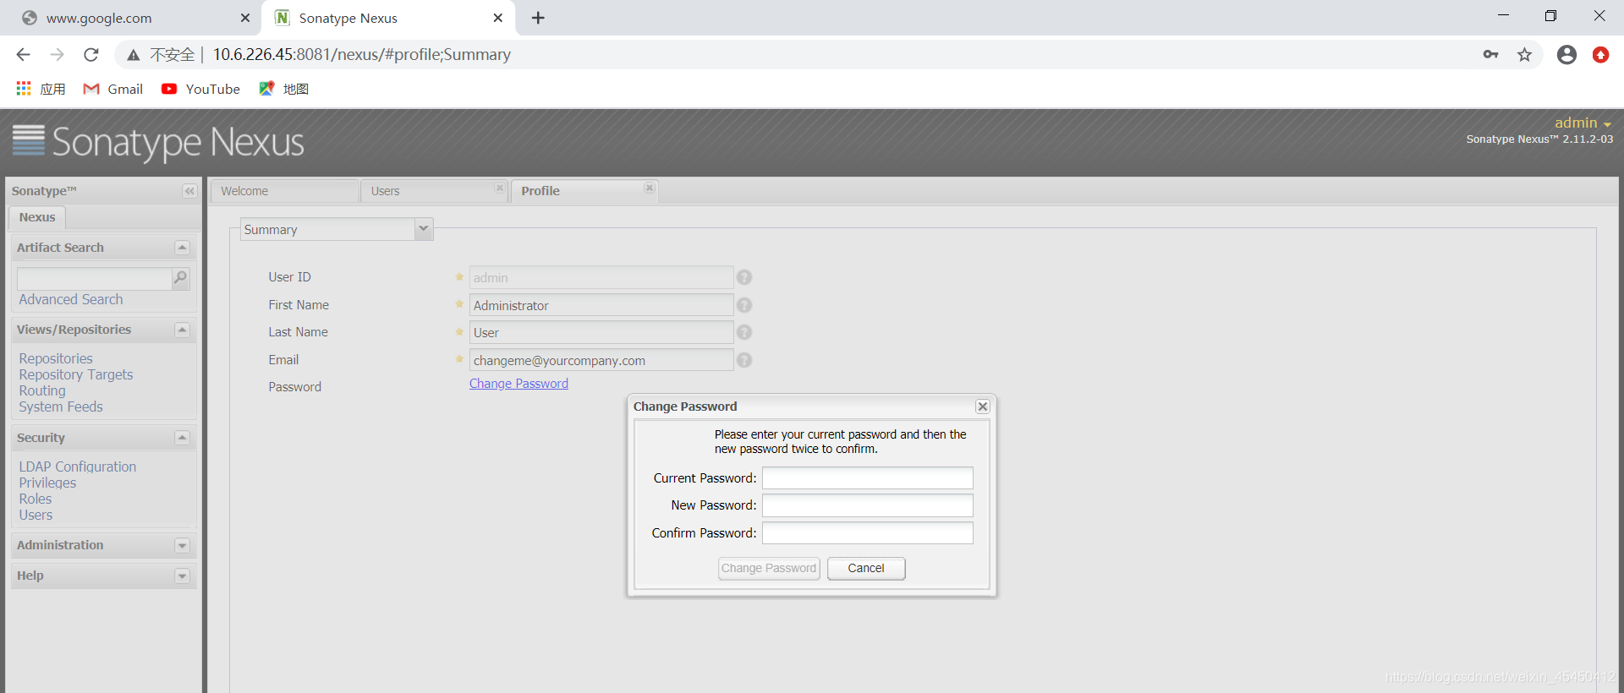Collapse the Views/Repositories panel
1624x693 pixels.
tap(182, 330)
